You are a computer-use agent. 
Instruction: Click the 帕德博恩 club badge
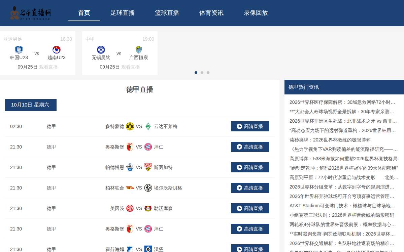(130, 167)
